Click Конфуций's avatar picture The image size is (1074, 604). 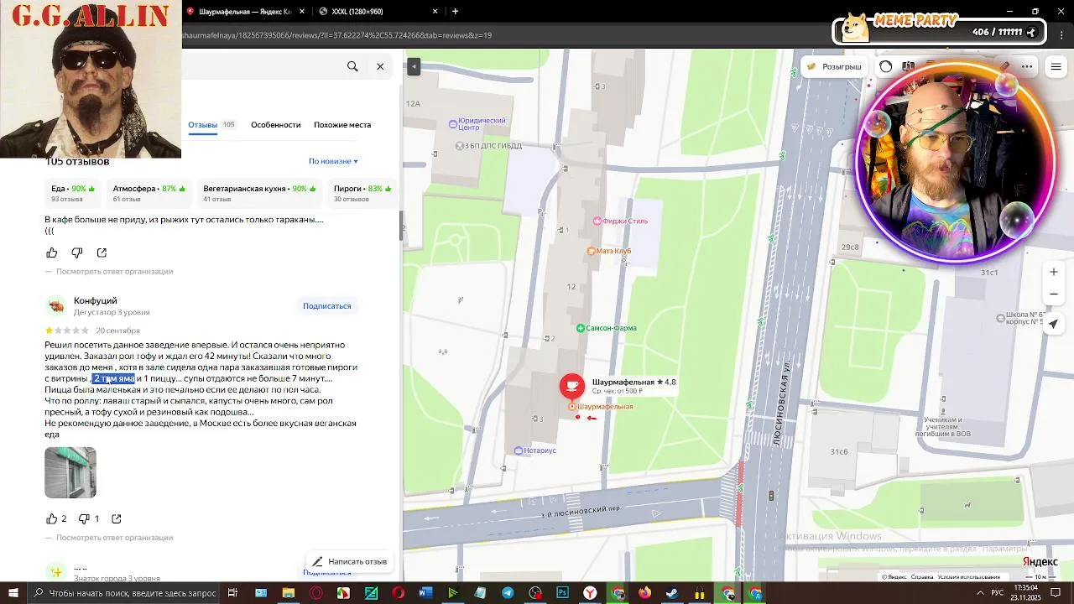point(56,306)
